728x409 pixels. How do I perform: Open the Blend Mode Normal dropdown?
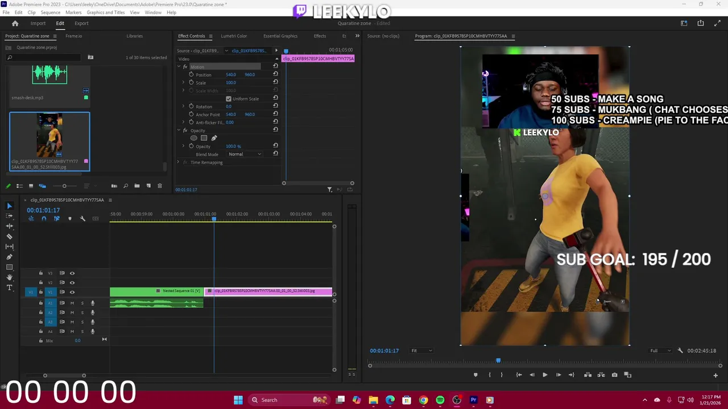pyautogui.click(x=245, y=155)
